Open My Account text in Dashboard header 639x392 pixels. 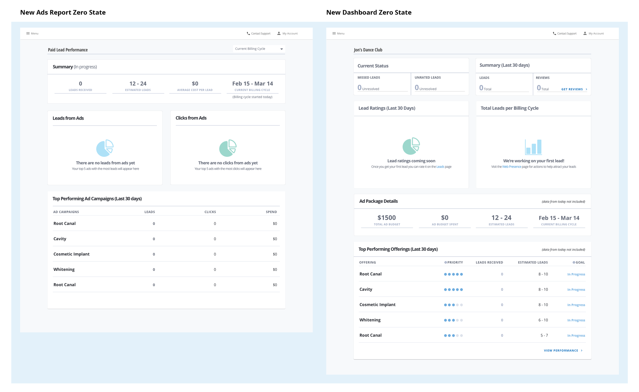596,33
